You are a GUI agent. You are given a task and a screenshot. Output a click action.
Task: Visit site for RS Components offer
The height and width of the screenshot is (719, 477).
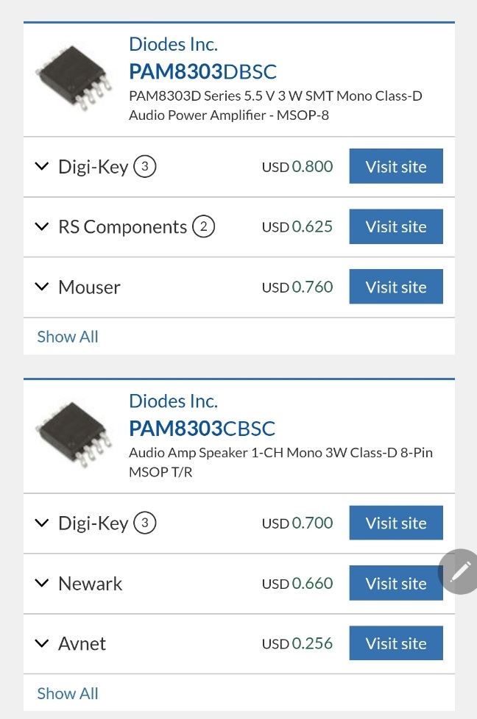coord(396,226)
